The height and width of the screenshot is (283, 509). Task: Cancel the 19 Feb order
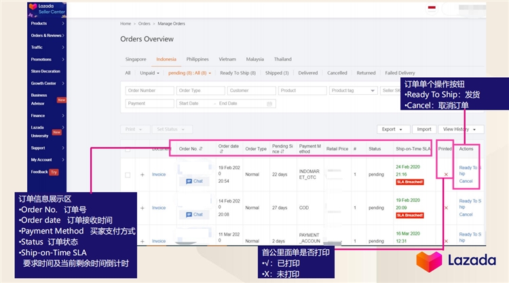[x=466, y=181]
